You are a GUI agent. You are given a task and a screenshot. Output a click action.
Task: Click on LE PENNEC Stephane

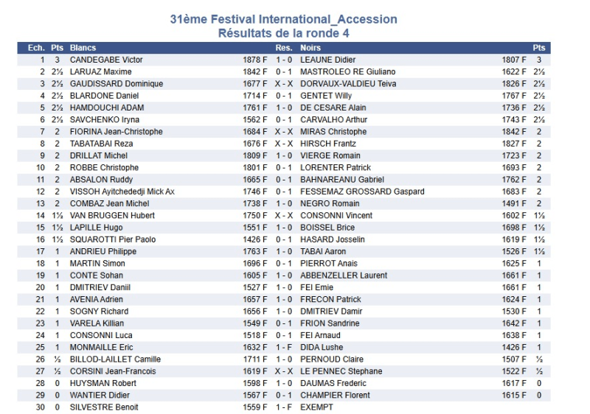(341, 371)
